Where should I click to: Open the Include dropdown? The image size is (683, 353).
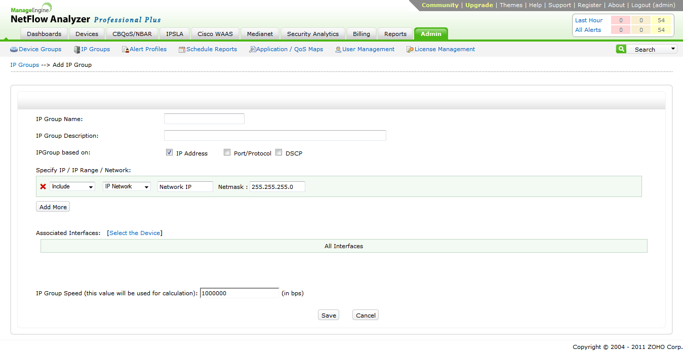72,186
